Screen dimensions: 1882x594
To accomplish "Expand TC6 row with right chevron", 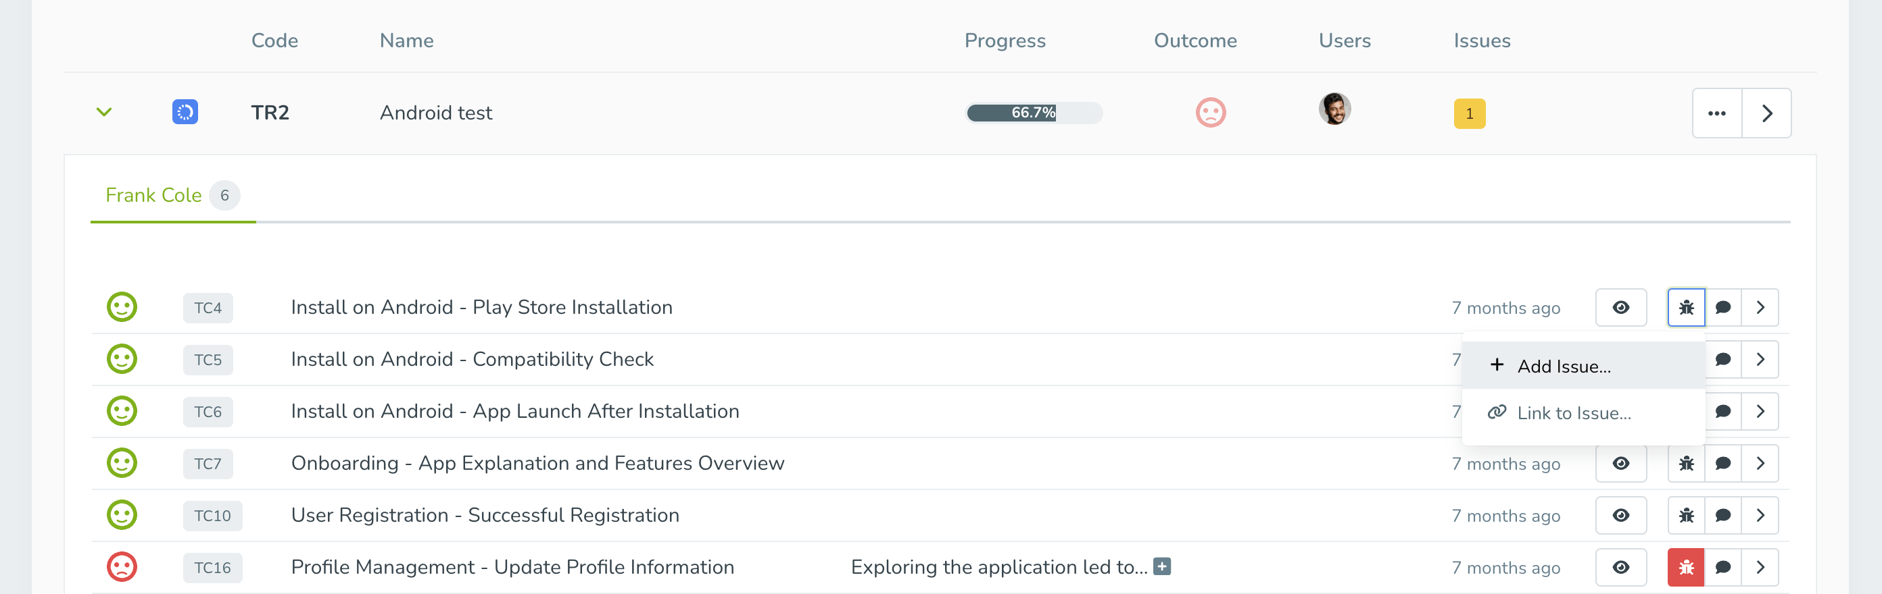I will 1760,411.
